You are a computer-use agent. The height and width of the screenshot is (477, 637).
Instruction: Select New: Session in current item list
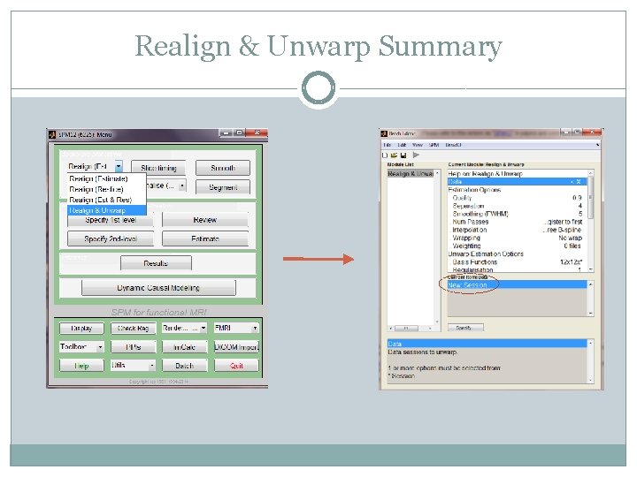[518, 285]
